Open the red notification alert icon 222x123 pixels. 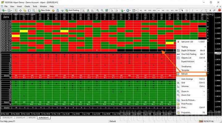click(x=220, y=10)
